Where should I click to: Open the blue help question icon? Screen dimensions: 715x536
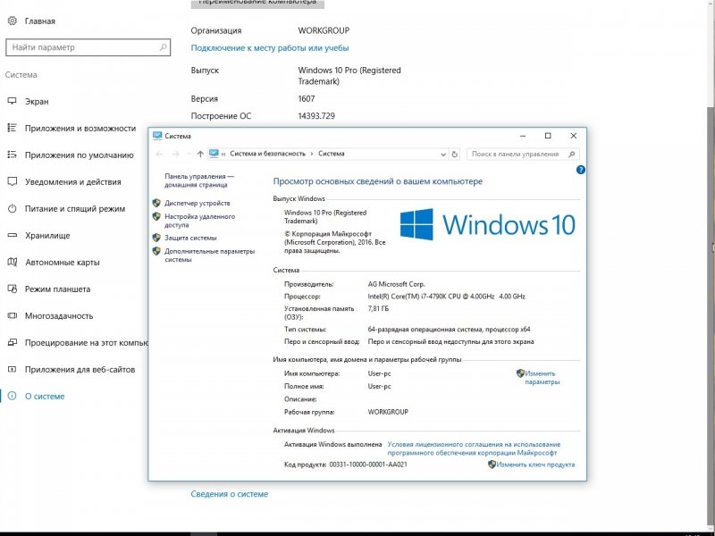coord(580,170)
